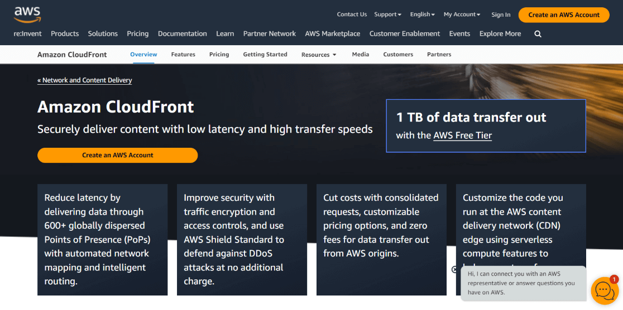Viewport: 623px width, 310px height.
Task: Switch to the Features tab
Action: (183, 55)
